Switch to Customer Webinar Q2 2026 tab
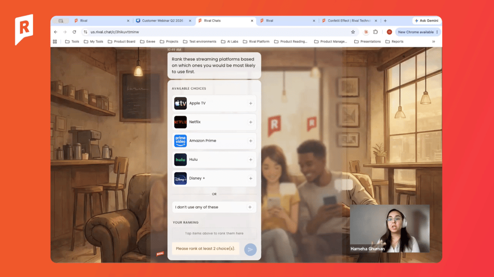Image resolution: width=494 pixels, height=277 pixels. 163,21
